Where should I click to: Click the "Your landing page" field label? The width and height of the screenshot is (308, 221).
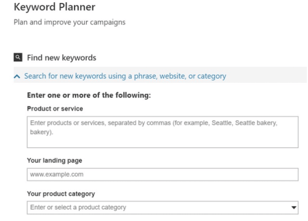54,160
